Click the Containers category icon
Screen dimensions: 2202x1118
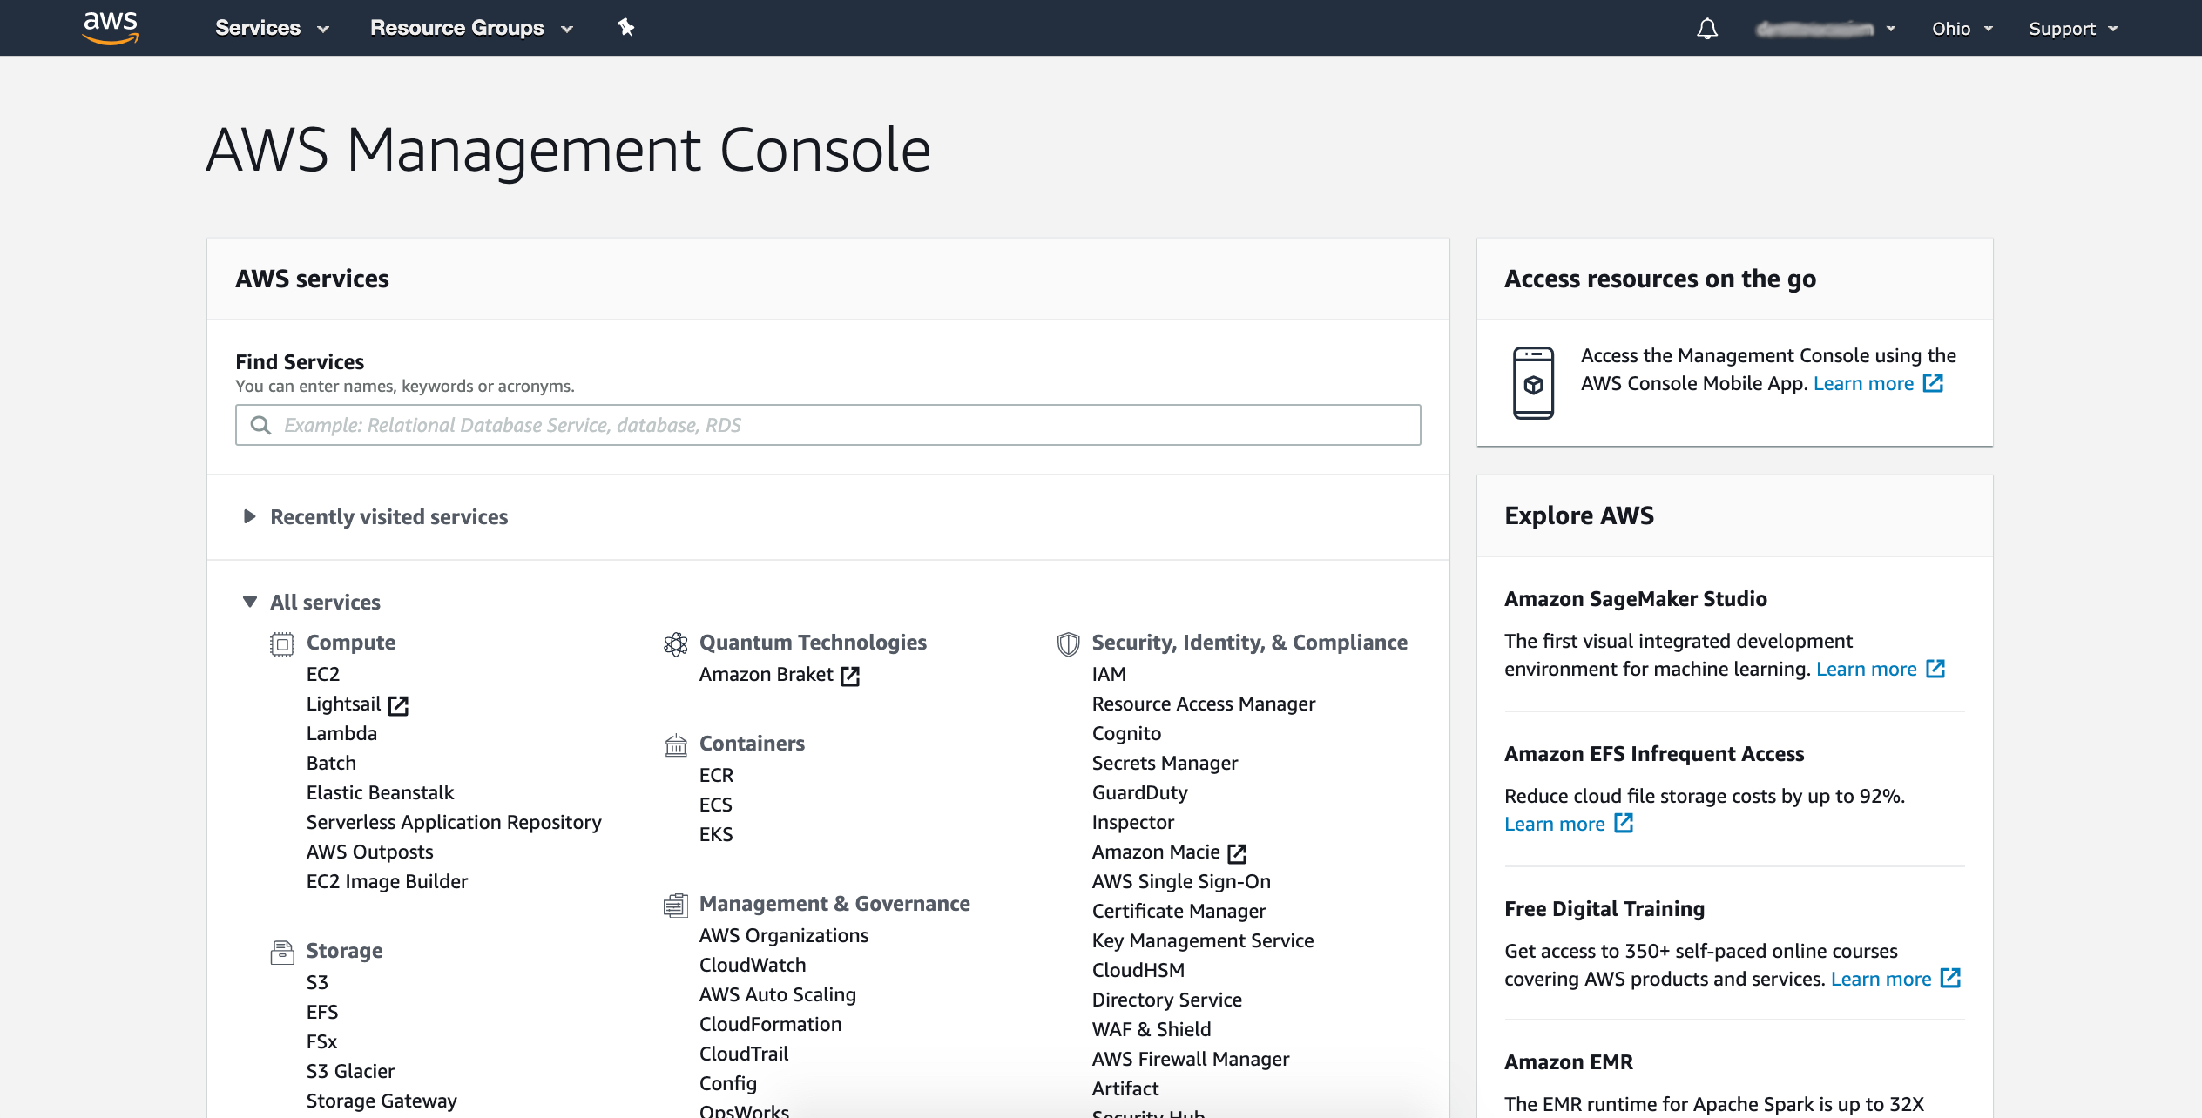(x=676, y=744)
